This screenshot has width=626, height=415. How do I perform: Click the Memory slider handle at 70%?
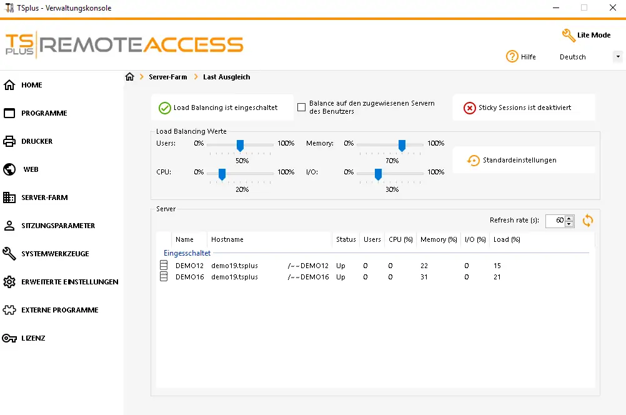pyautogui.click(x=402, y=146)
